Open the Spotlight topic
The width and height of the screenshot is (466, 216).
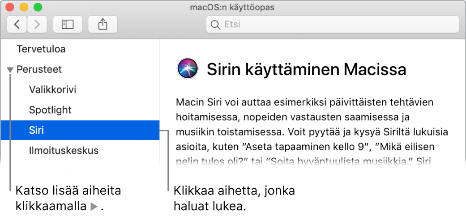(x=50, y=110)
